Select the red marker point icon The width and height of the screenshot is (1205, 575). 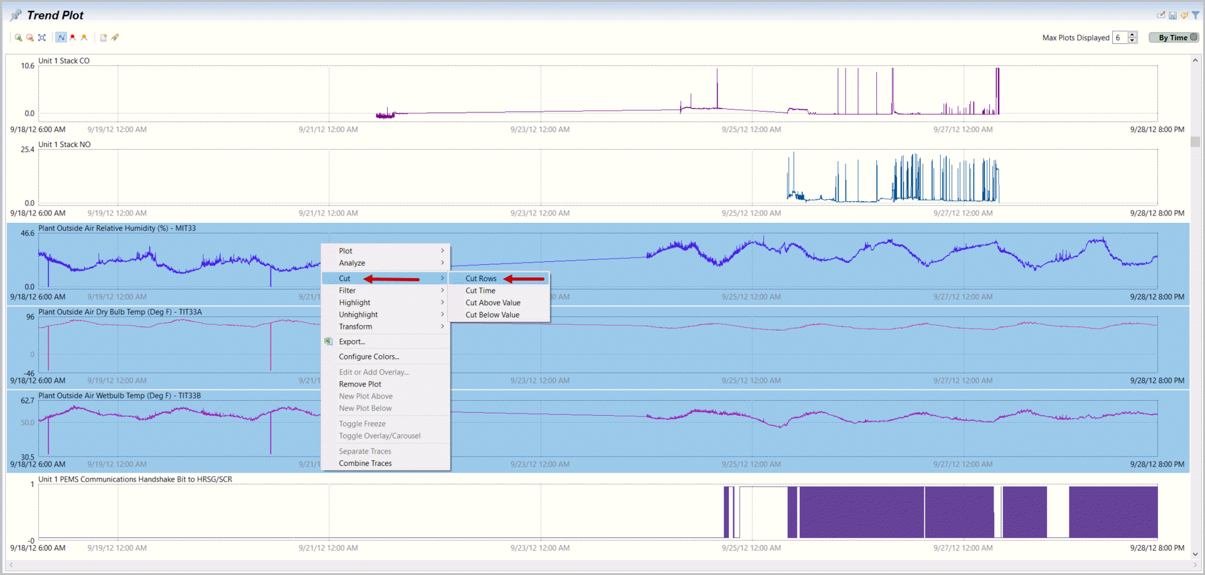click(73, 38)
